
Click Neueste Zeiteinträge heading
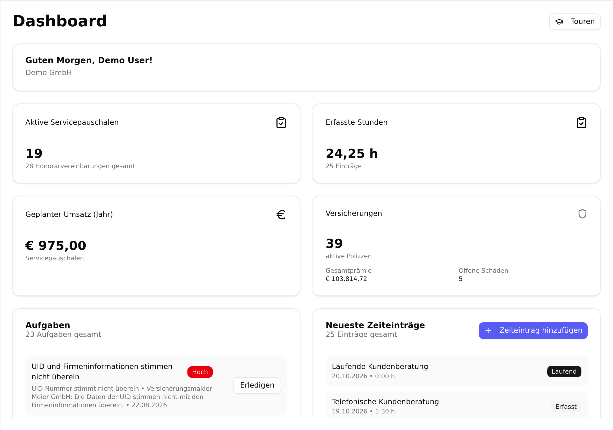[375, 325]
